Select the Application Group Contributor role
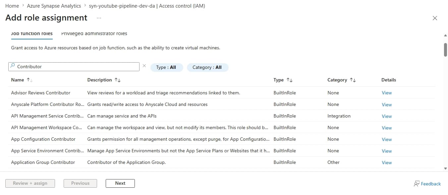 [x=43, y=162]
